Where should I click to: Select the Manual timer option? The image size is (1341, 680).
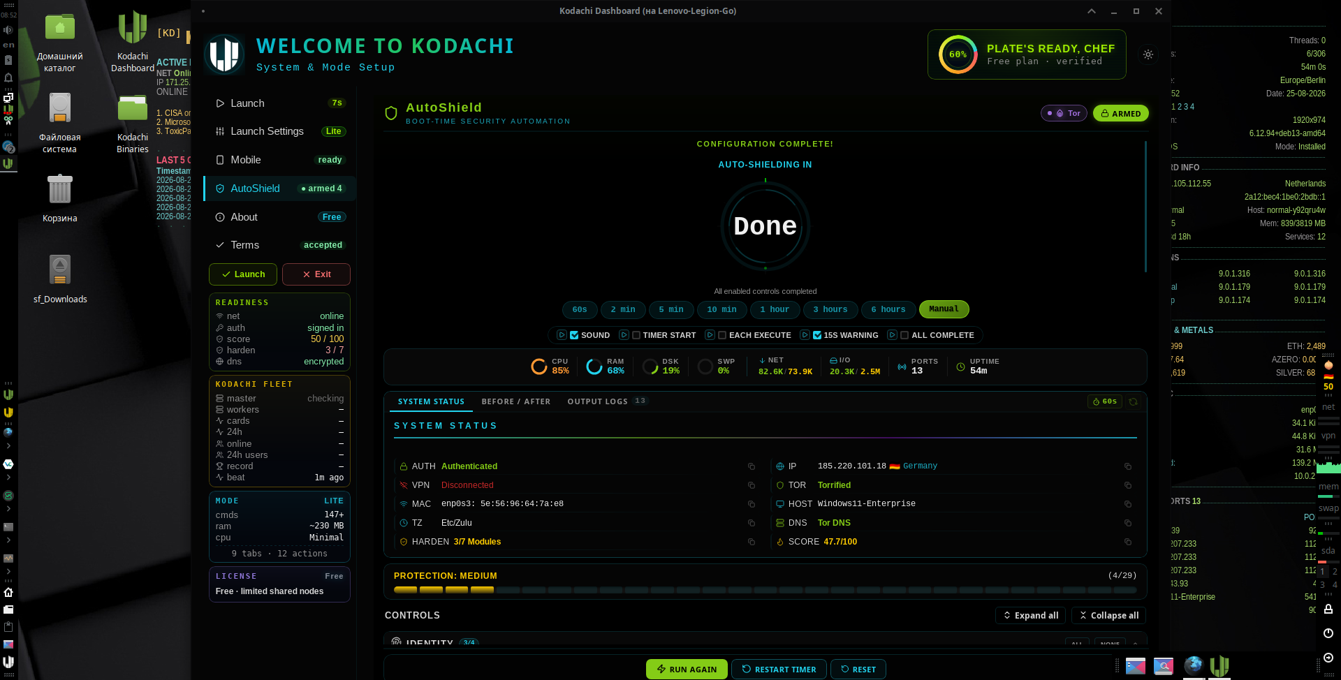coord(944,309)
